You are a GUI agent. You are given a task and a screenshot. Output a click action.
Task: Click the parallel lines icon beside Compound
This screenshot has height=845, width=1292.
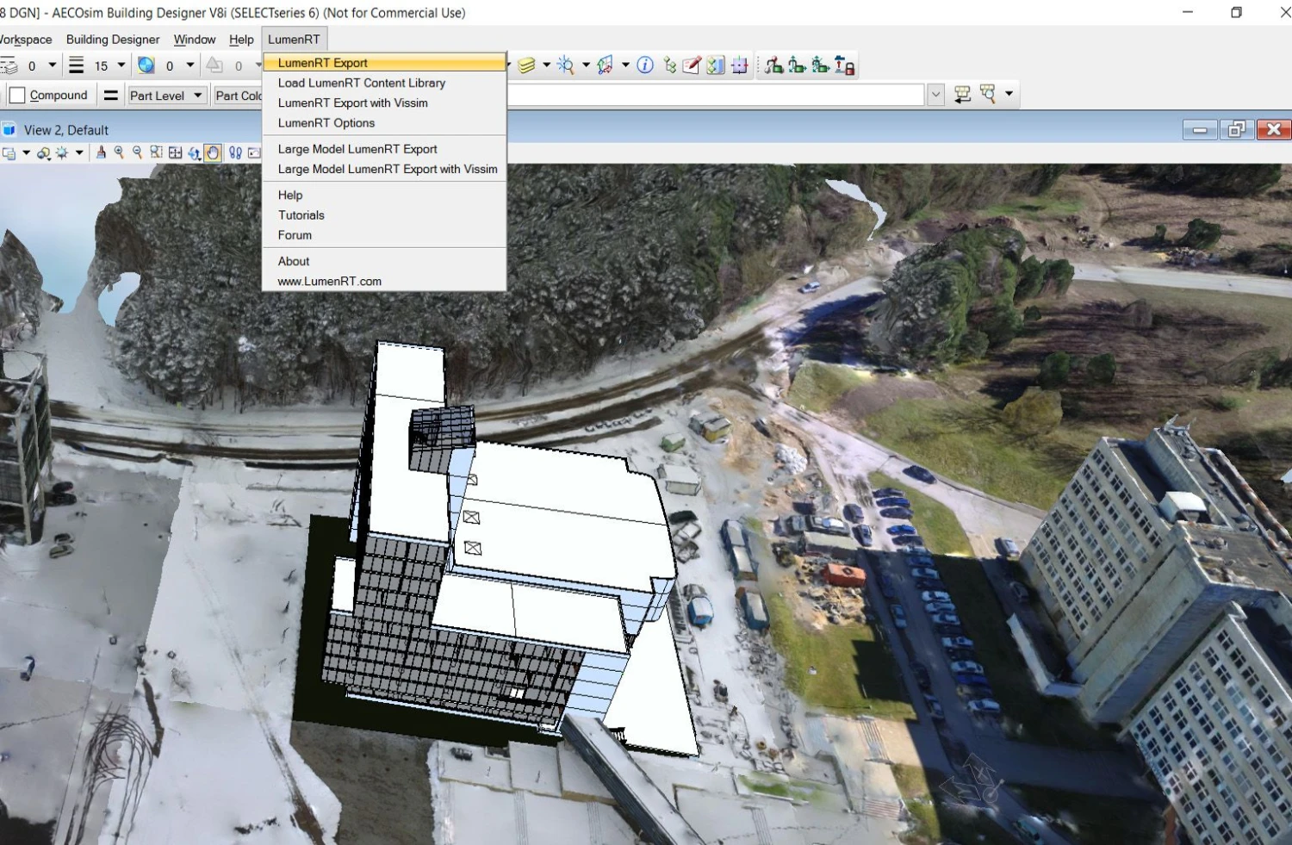click(x=111, y=96)
